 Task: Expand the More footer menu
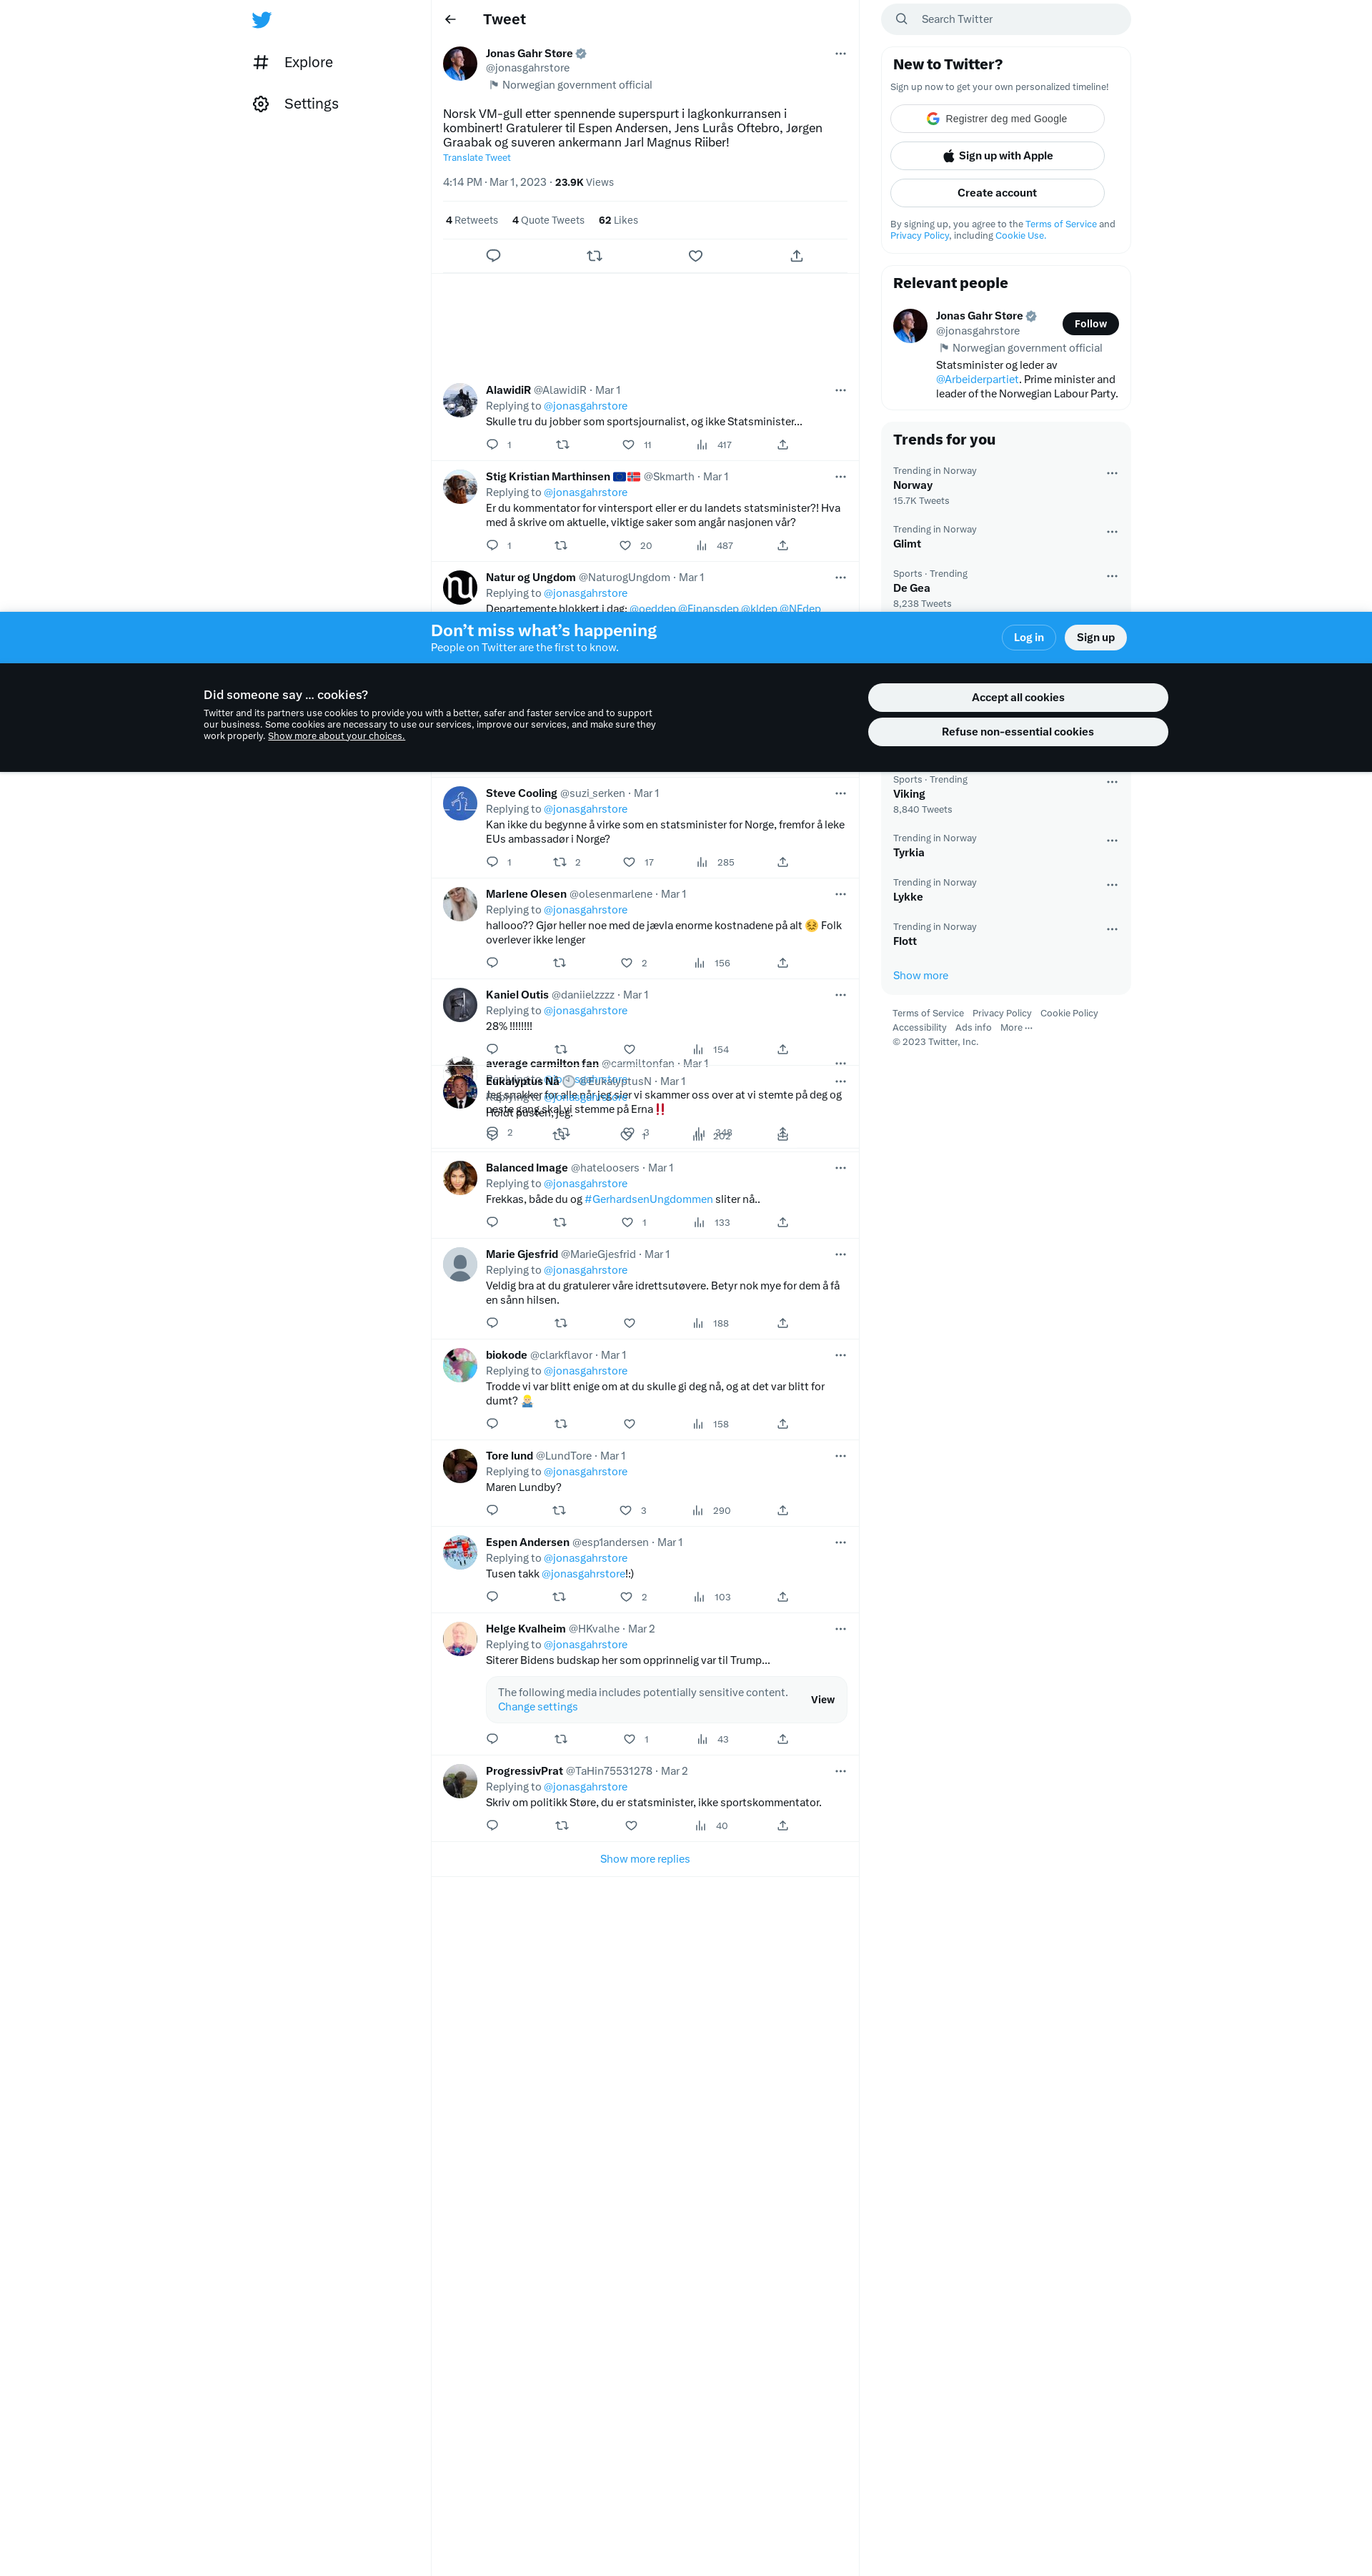click(x=1016, y=1028)
